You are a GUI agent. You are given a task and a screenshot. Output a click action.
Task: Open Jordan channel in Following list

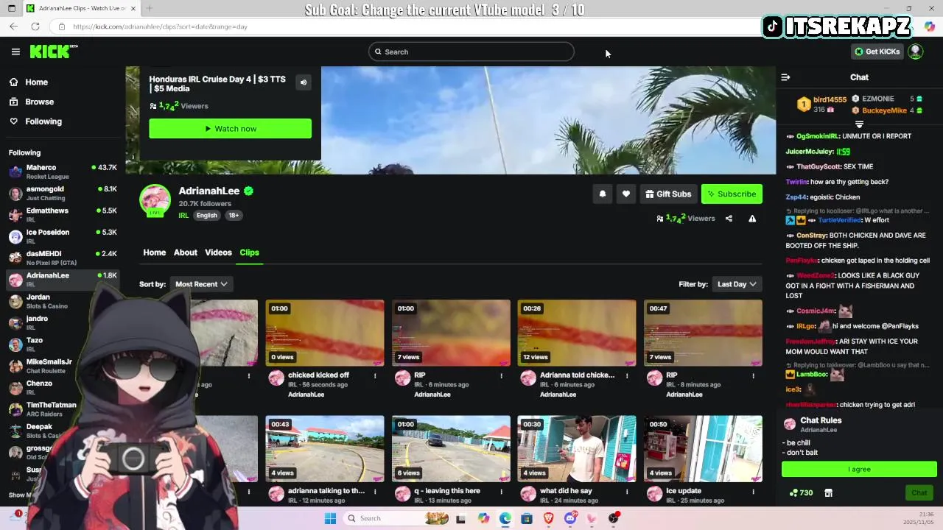click(63, 301)
